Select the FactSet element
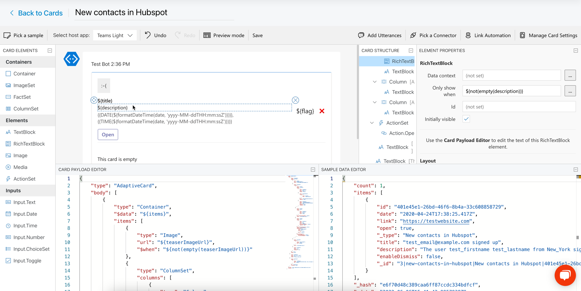581x291 pixels. [x=28, y=97]
